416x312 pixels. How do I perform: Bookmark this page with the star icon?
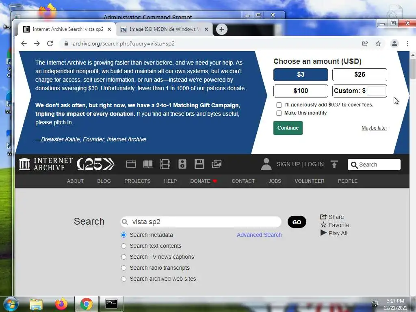click(378, 43)
